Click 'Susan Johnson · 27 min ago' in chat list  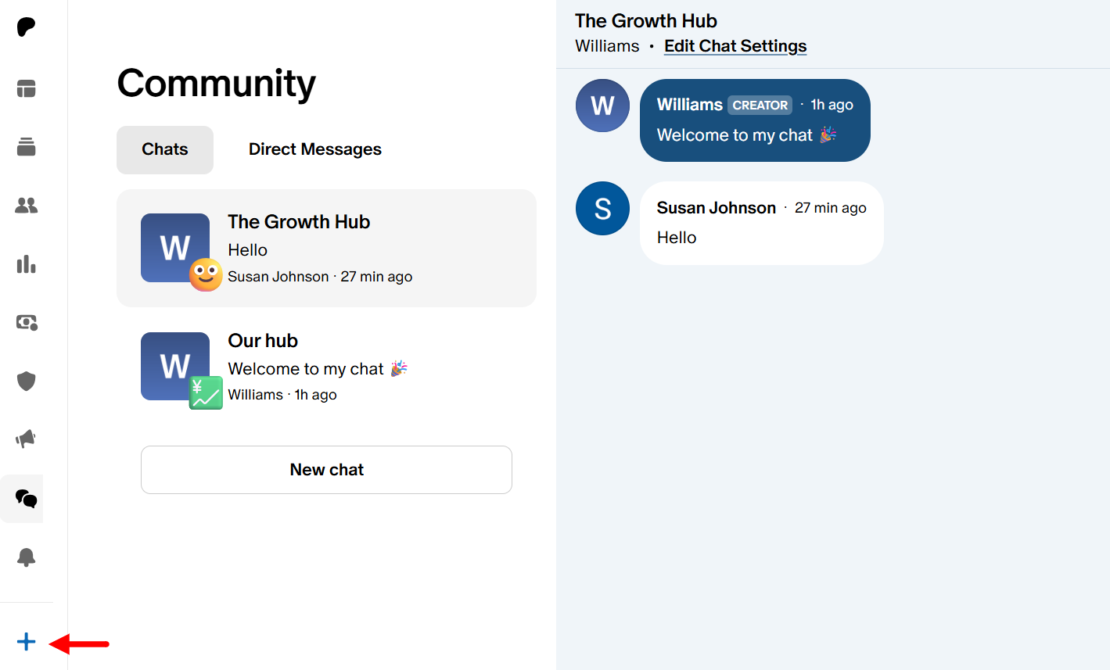(x=320, y=277)
